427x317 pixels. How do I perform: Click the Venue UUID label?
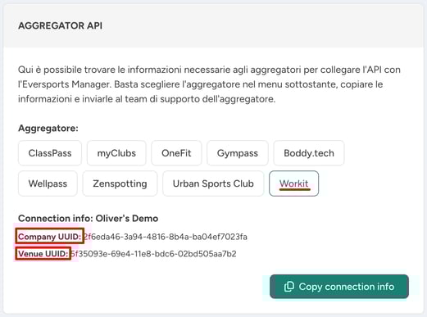pos(43,254)
